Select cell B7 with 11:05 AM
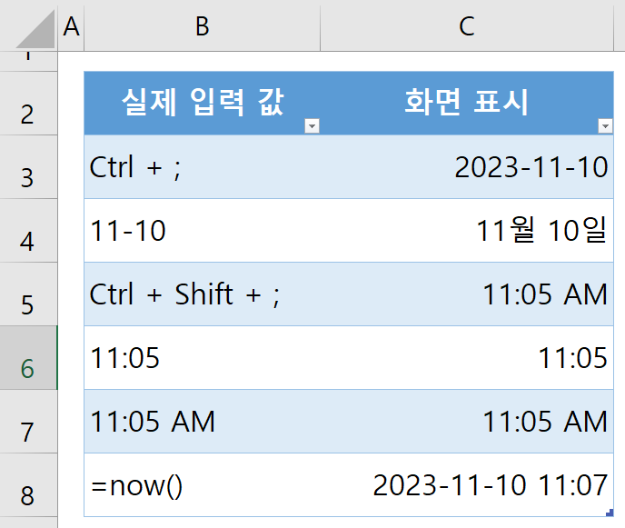This screenshot has width=625, height=528. (x=202, y=422)
